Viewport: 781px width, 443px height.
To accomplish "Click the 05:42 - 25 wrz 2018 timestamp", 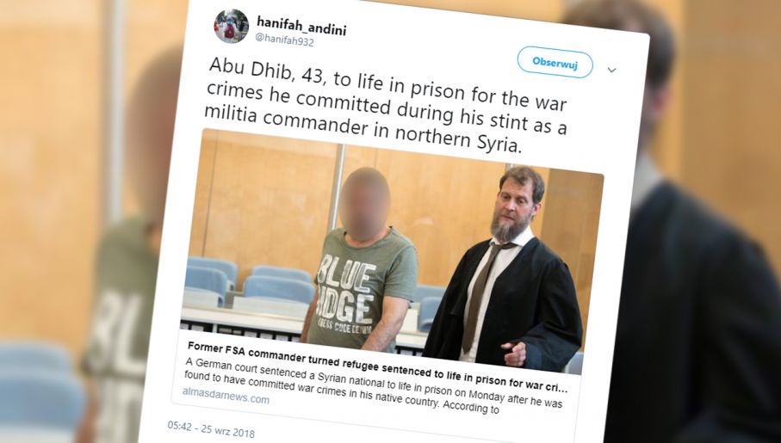I will point(211,428).
